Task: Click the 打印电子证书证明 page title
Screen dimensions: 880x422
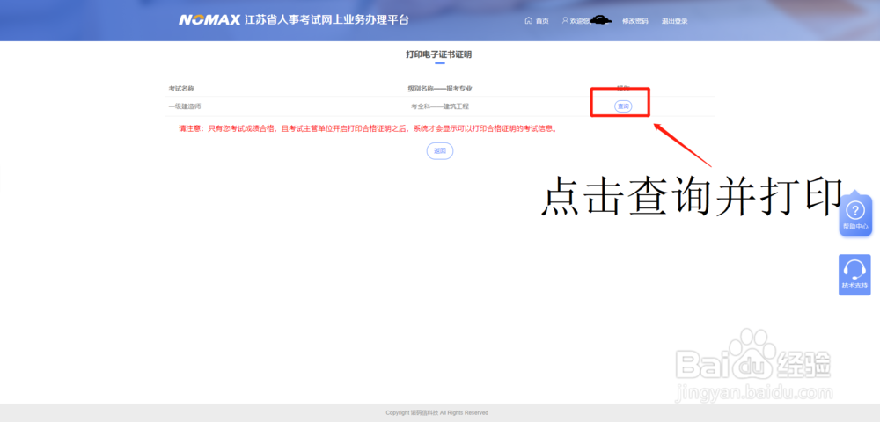Action: 439,55
